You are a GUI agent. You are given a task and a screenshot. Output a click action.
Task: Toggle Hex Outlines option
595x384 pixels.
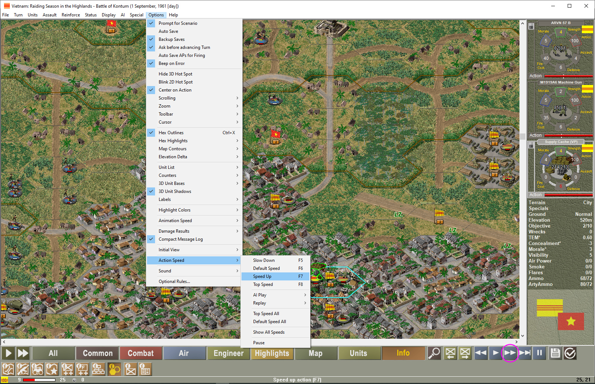(194, 133)
